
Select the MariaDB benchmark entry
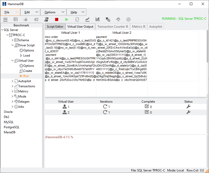click(x=9, y=132)
